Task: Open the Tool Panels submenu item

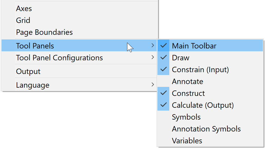Action: pyautogui.click(x=35, y=46)
